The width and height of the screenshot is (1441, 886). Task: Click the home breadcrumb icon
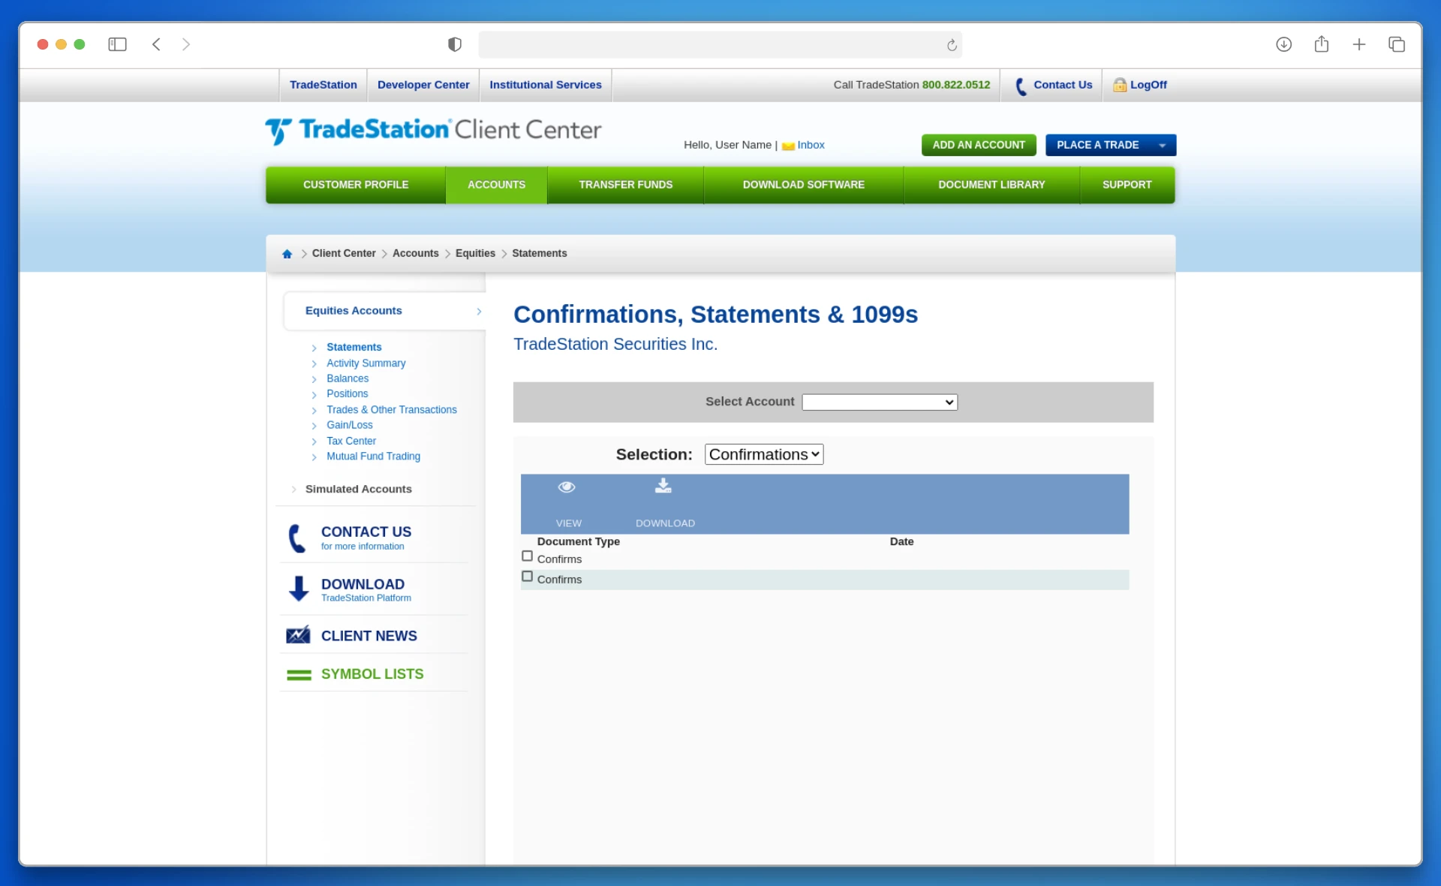pyautogui.click(x=287, y=254)
